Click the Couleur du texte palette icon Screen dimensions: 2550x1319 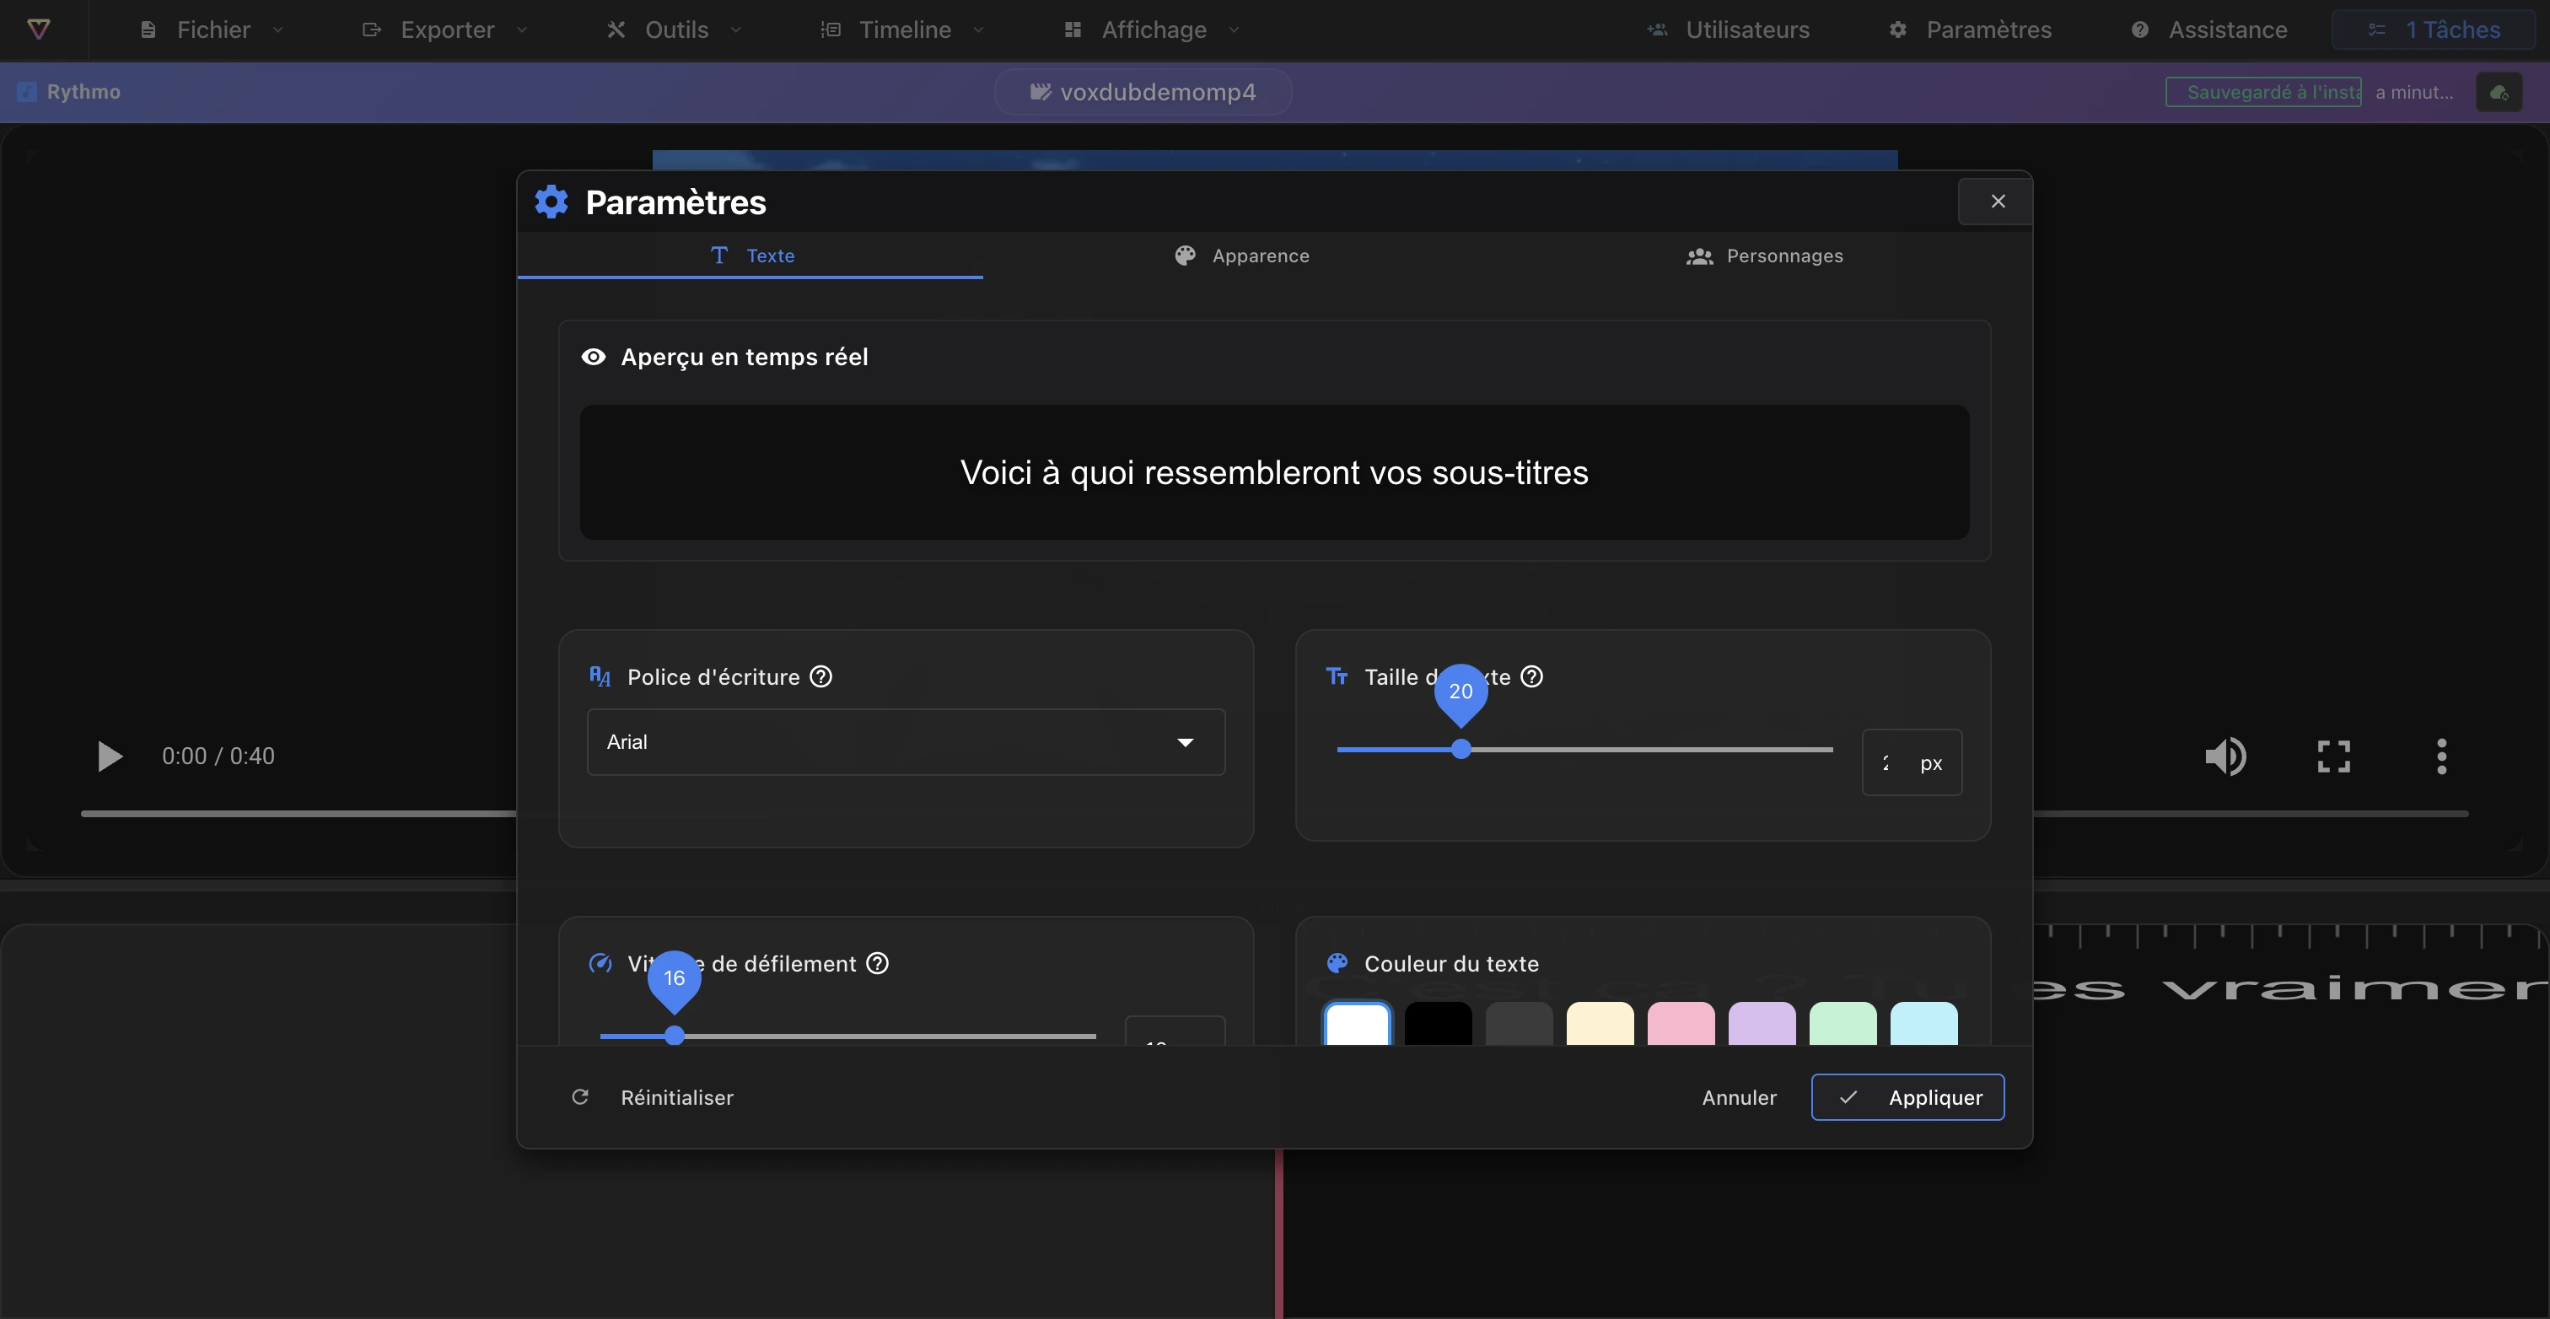click(x=1337, y=962)
